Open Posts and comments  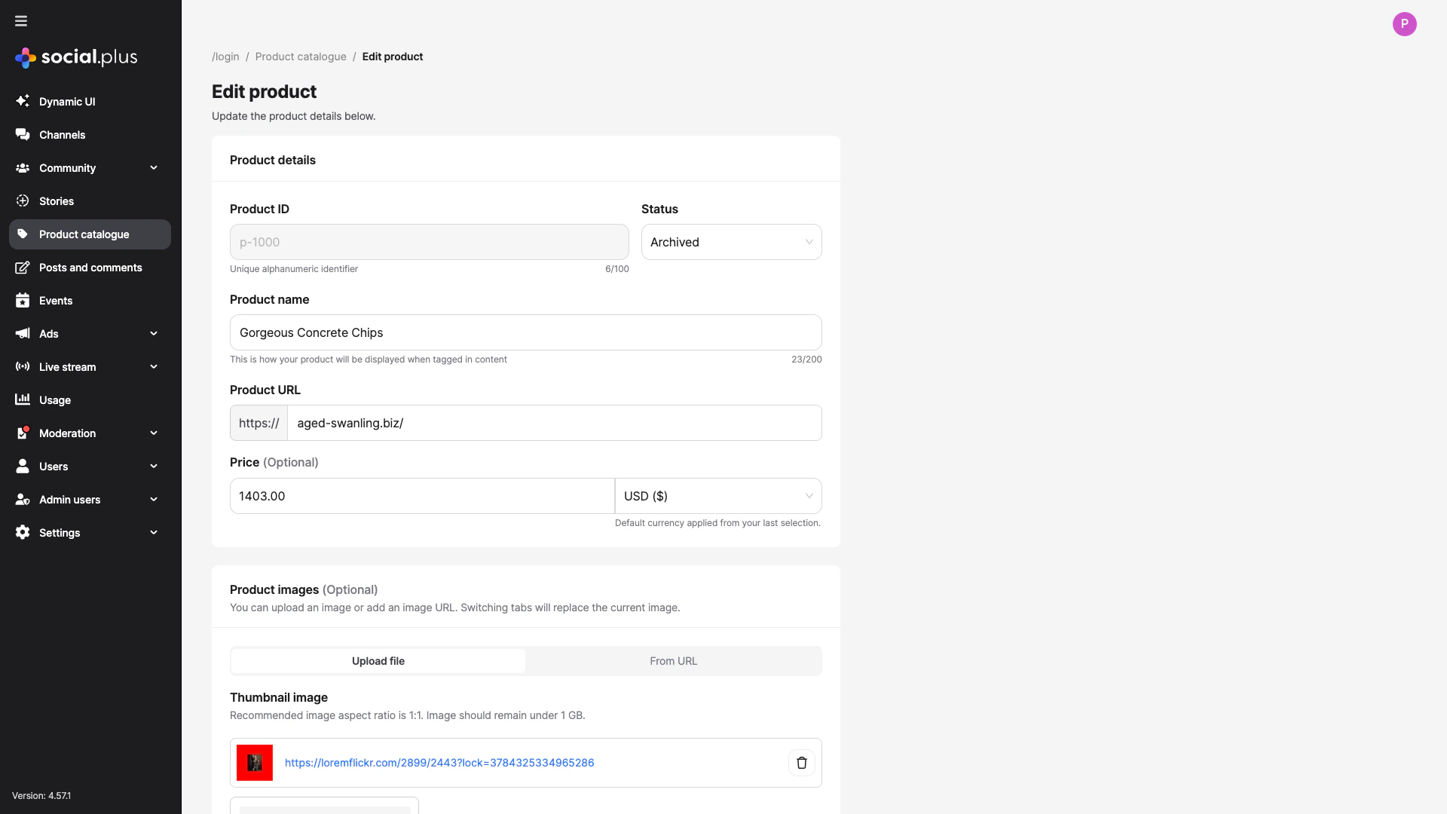click(90, 267)
